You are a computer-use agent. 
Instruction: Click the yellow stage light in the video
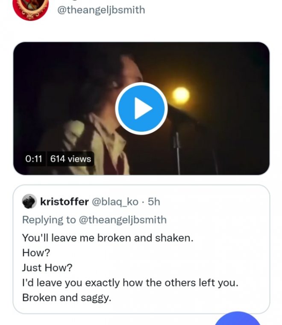coord(181,95)
